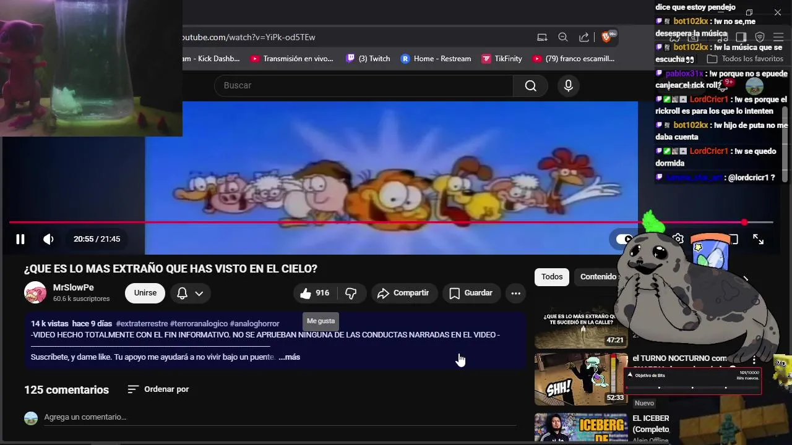Image resolution: width=792 pixels, height=445 pixels.
Task: Open the browser hamburger main menu
Action: tap(778, 37)
